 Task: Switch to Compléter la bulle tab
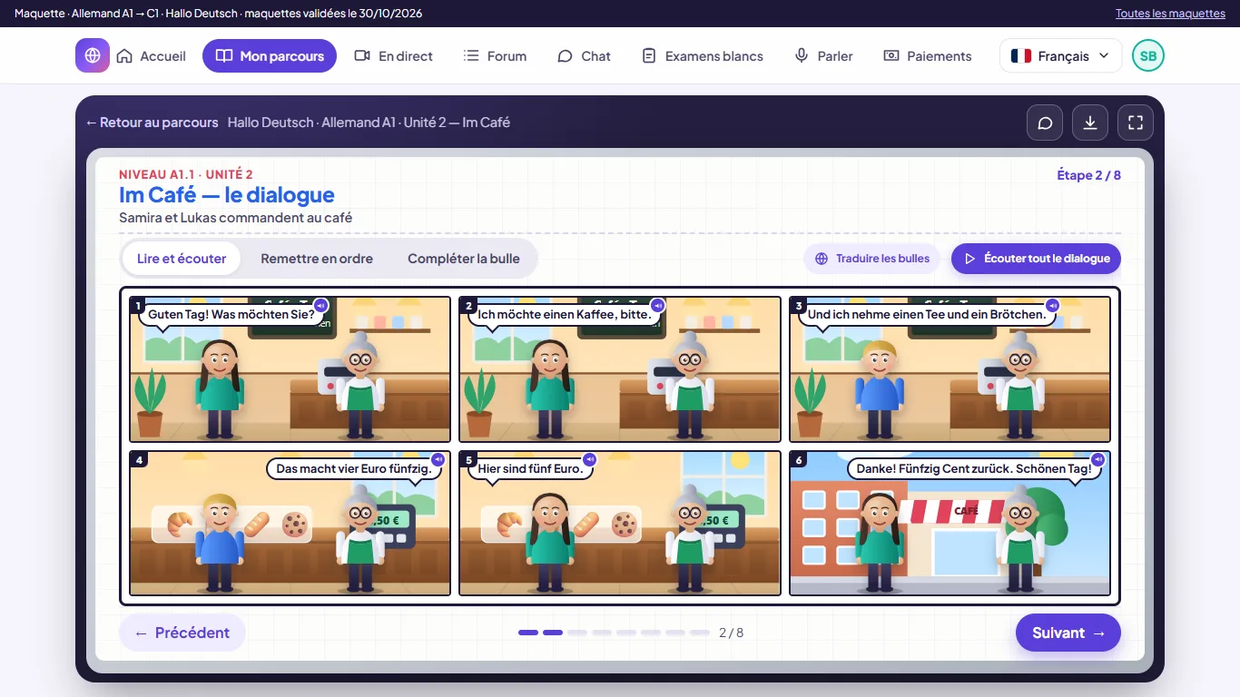point(464,259)
